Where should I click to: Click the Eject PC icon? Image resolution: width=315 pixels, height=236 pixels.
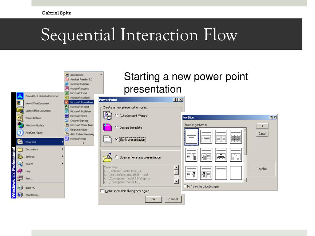click(x=20, y=188)
